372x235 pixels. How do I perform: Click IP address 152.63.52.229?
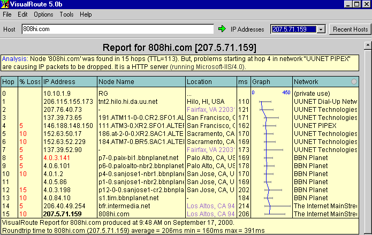64,142
